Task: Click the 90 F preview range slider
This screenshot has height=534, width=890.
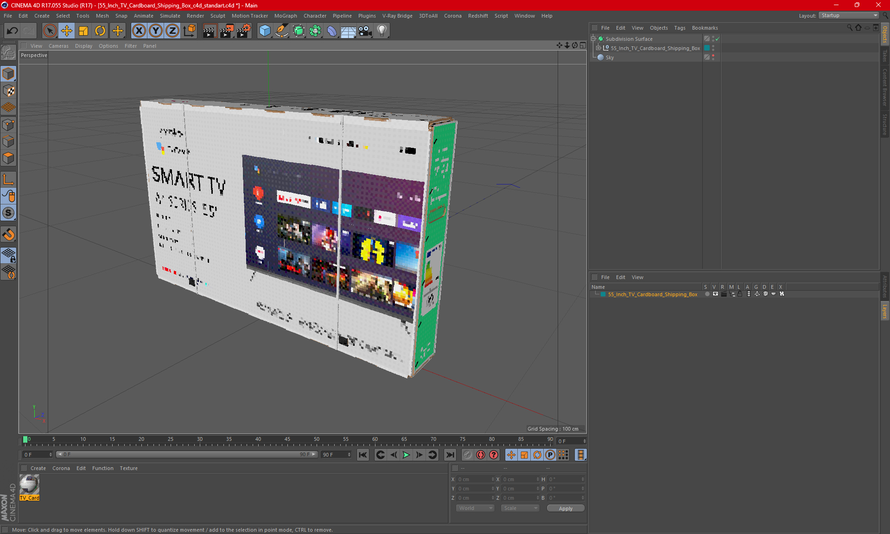Action: (187, 454)
